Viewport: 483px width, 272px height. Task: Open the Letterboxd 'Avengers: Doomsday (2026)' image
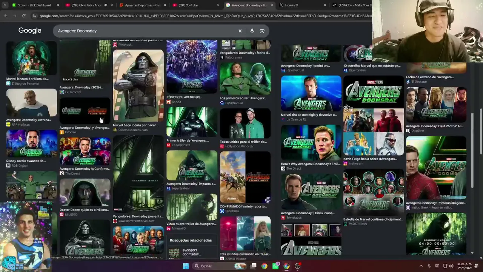click(85, 62)
